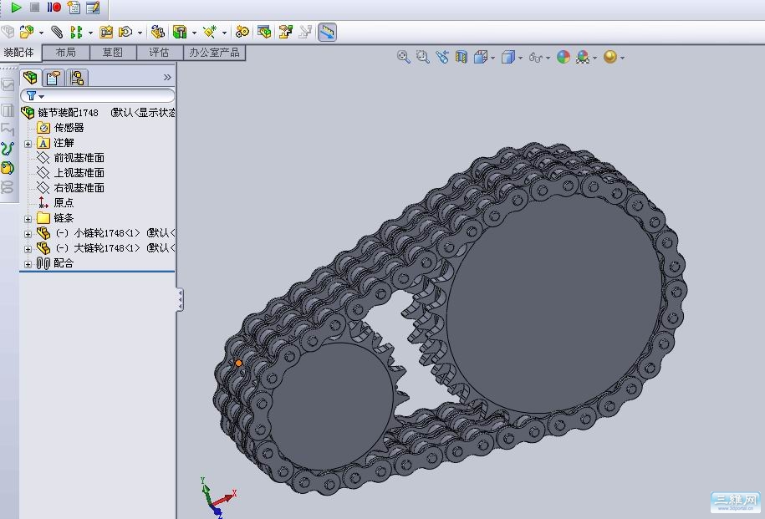765x519 pixels.
Task: Open the Display Style dropdown arrow
Action: click(x=521, y=58)
